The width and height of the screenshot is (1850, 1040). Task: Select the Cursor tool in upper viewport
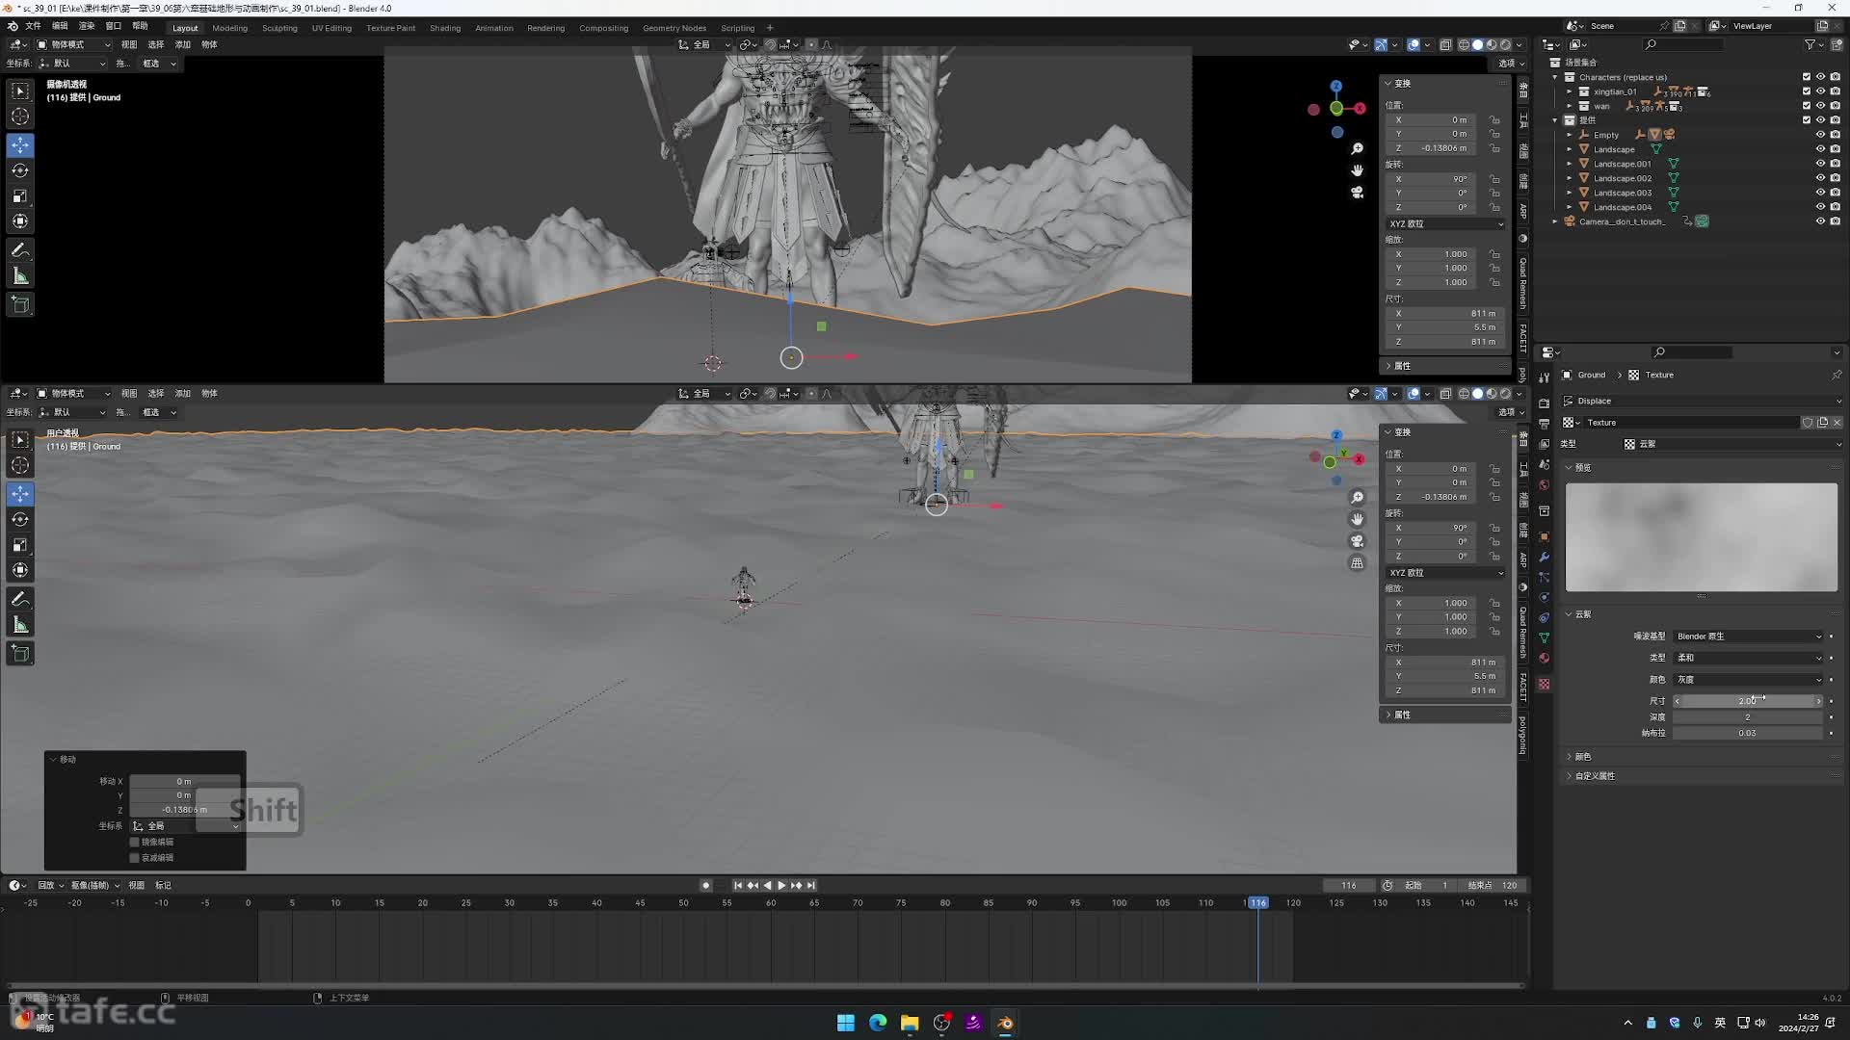(x=20, y=117)
